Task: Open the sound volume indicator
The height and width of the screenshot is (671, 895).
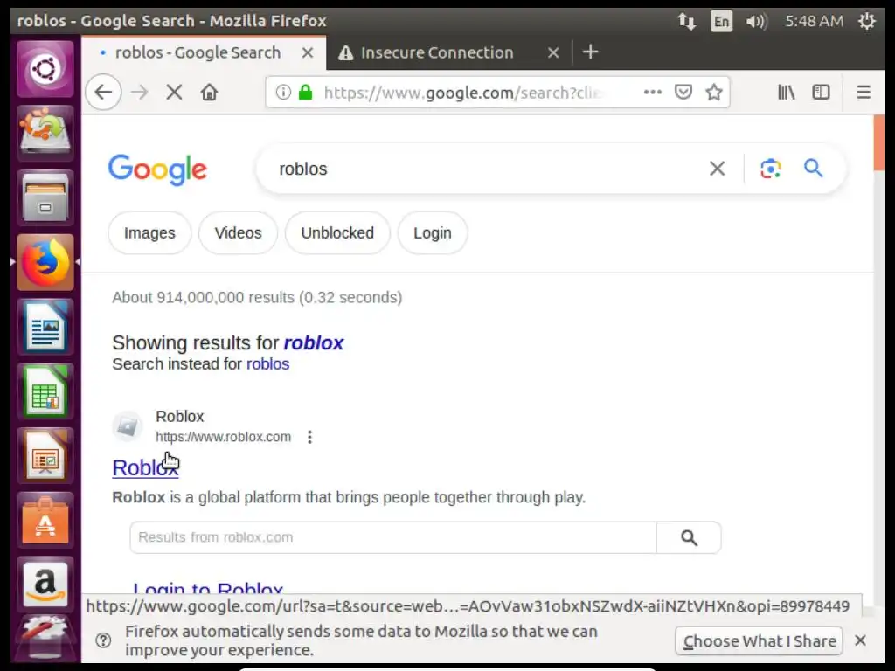Action: click(x=757, y=22)
